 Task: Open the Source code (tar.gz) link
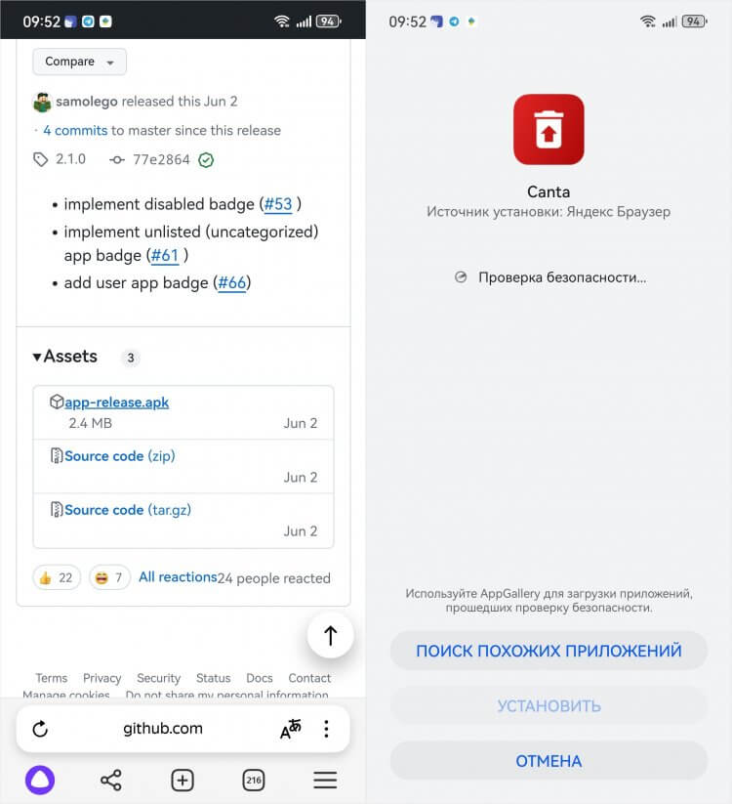[128, 510]
